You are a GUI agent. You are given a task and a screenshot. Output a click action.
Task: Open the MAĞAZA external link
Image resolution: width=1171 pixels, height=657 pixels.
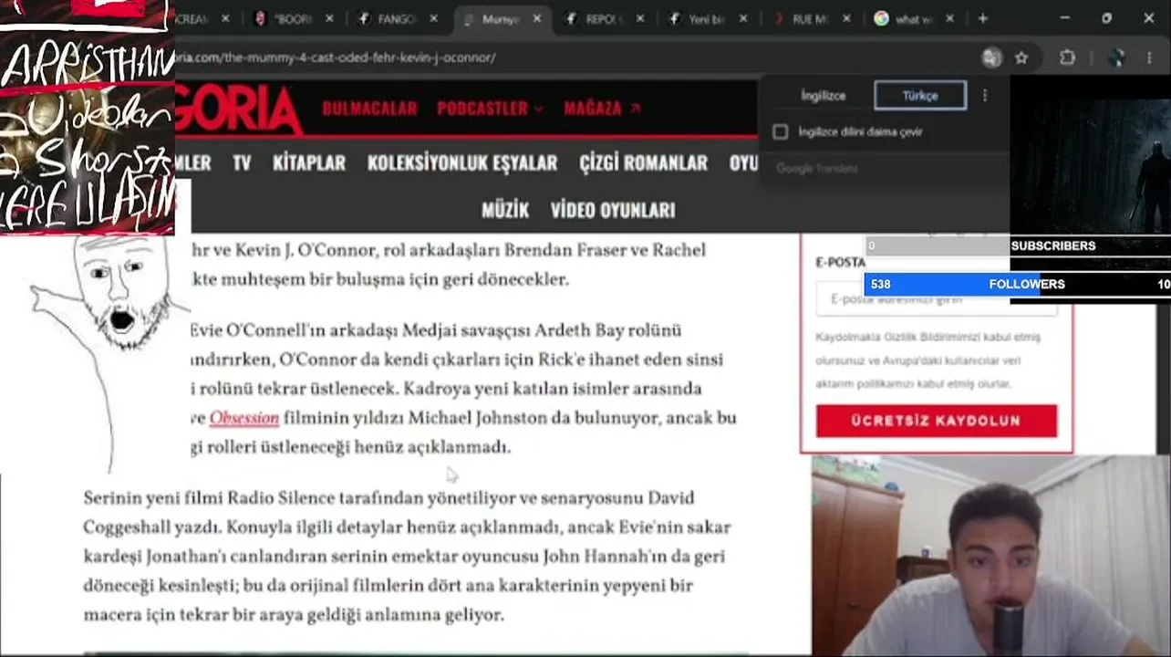tap(603, 109)
